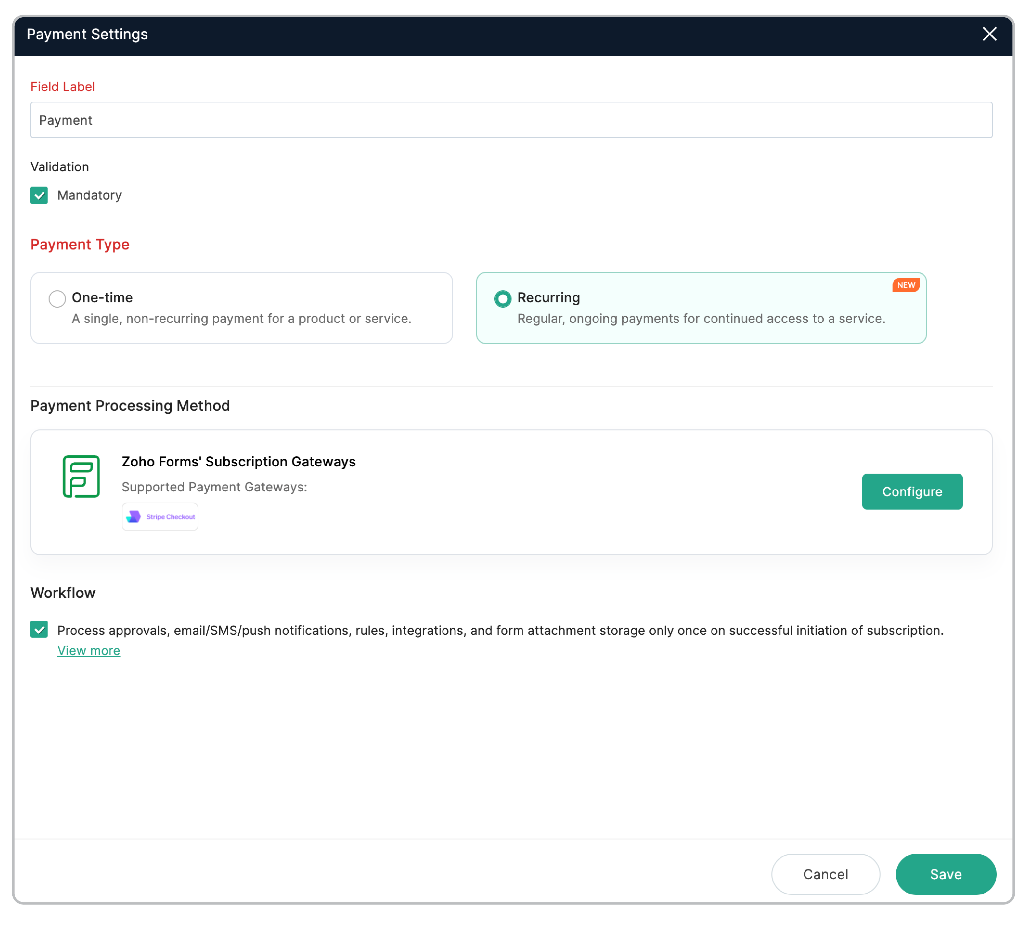Click the One-time payment description text

(x=241, y=319)
